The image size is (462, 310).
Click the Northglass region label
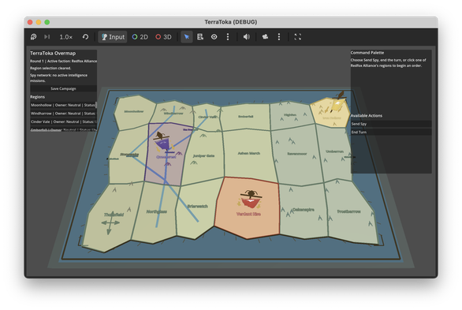click(x=157, y=211)
